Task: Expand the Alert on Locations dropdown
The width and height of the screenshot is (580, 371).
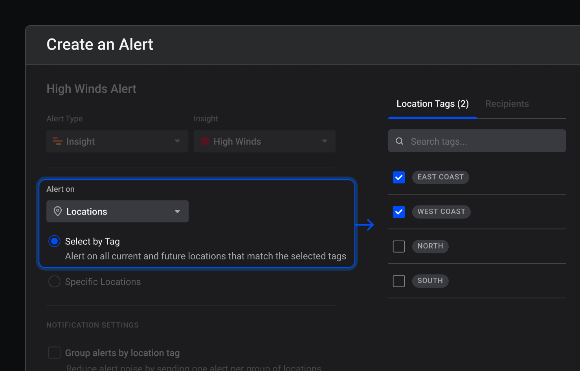Action: click(117, 211)
